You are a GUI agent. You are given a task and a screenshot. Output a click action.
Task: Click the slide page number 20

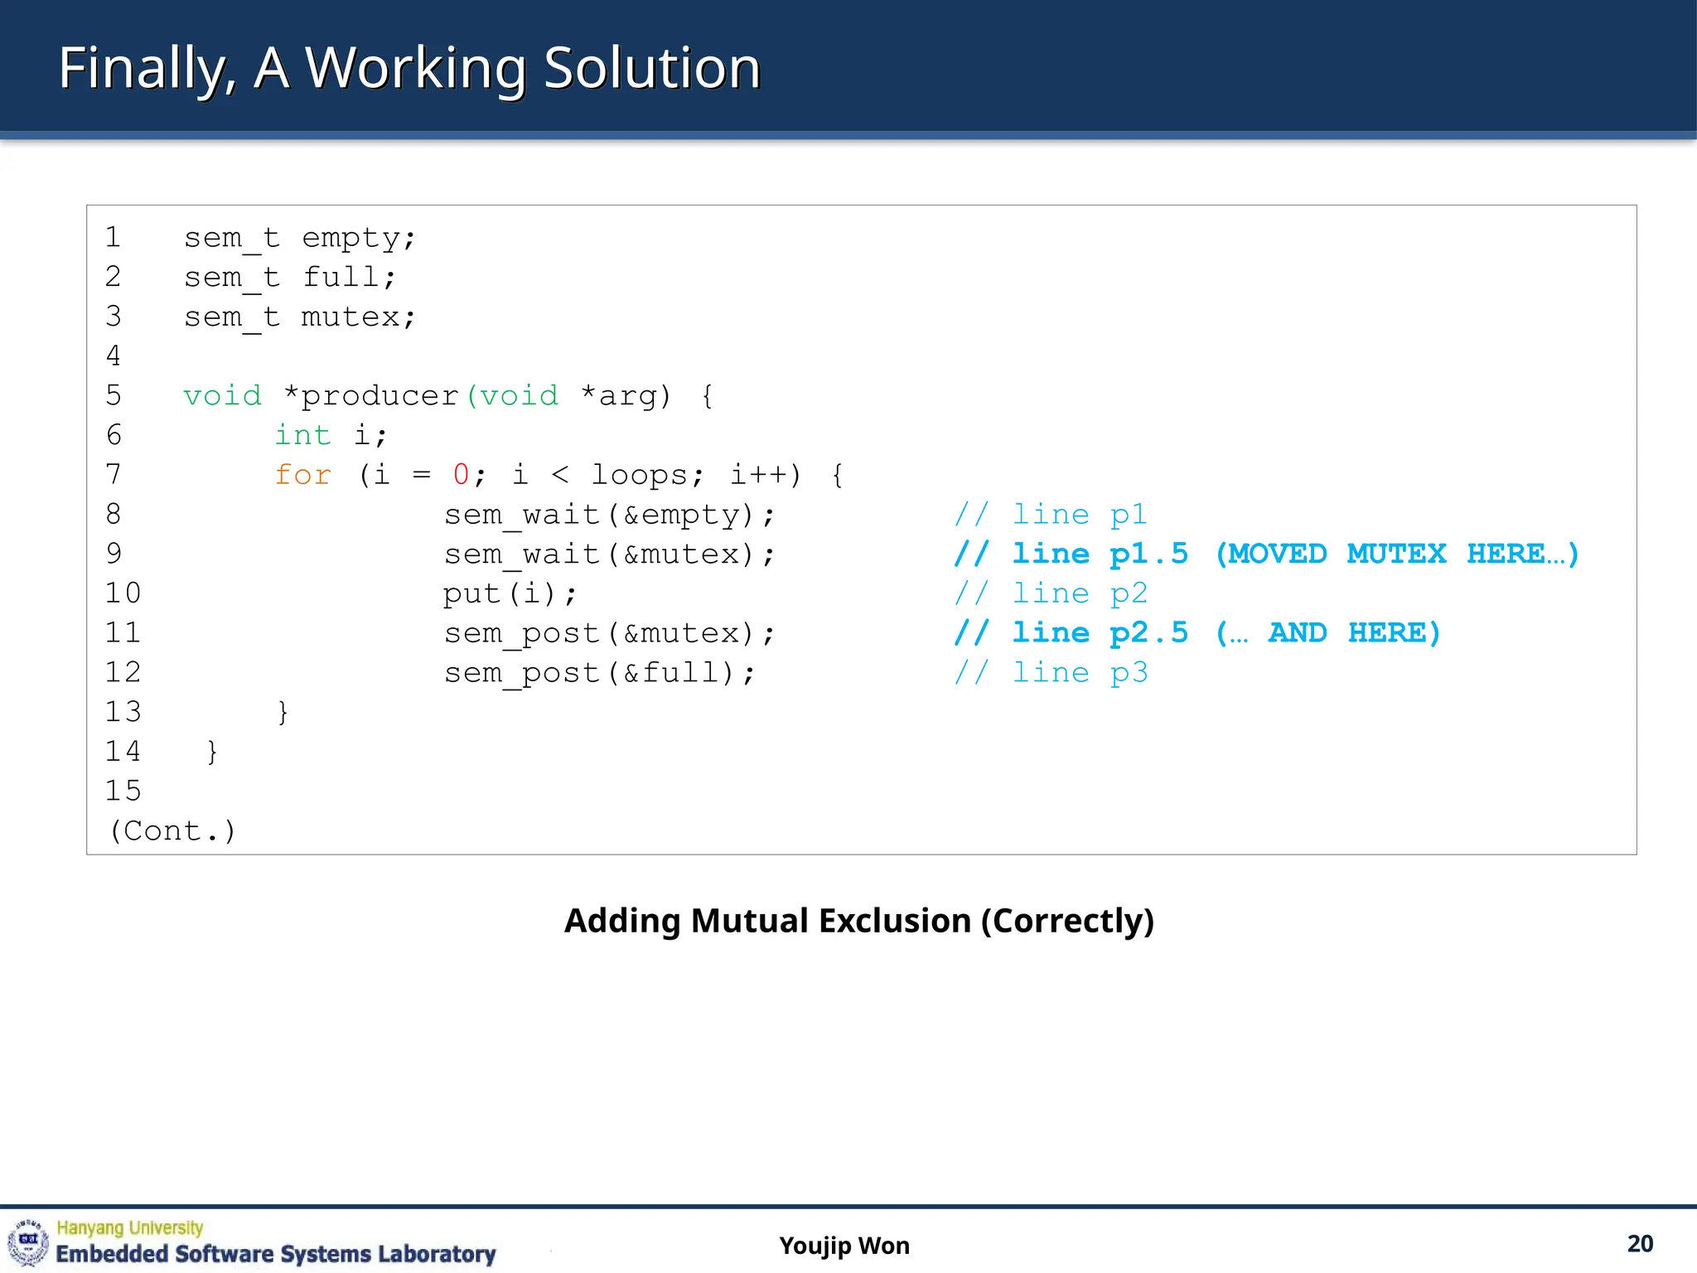[x=1639, y=1244]
